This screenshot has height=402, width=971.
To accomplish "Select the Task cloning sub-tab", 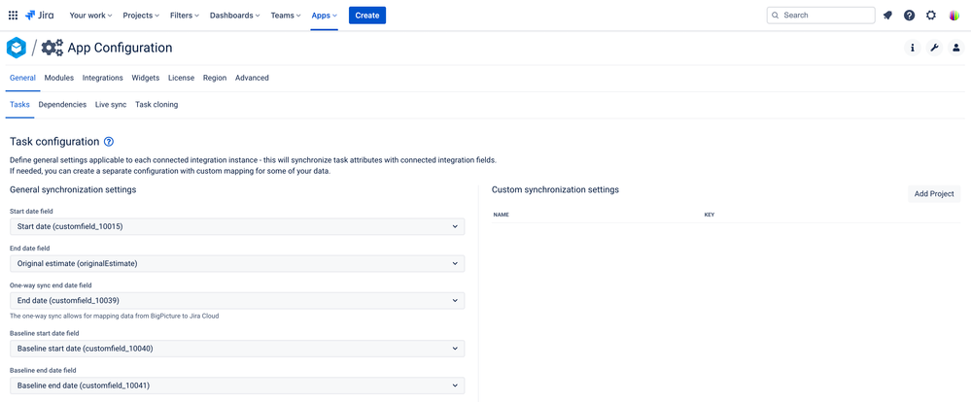I will click(x=156, y=105).
